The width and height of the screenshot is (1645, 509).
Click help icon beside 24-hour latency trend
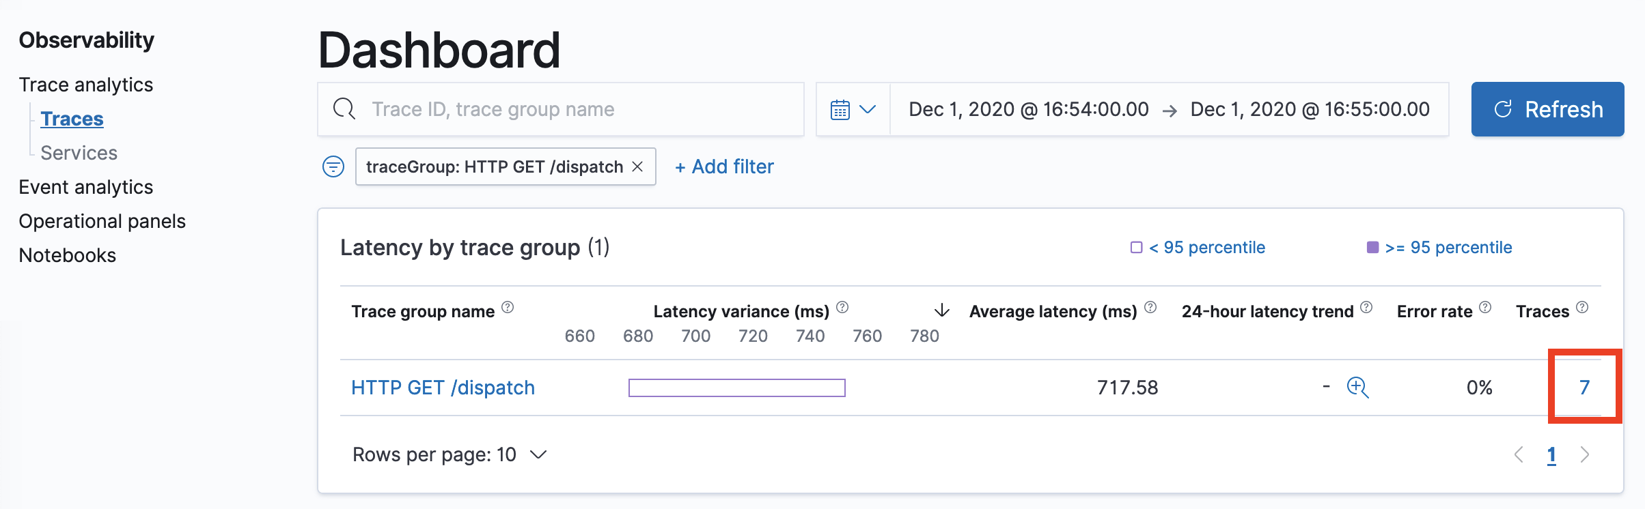1366,307
